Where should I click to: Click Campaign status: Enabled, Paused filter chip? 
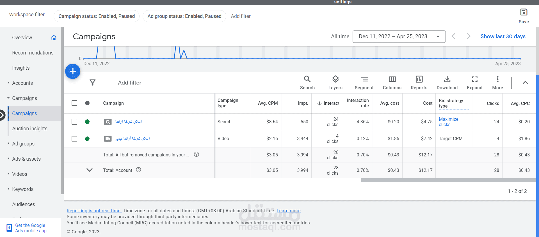pos(97,16)
